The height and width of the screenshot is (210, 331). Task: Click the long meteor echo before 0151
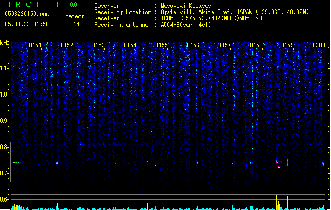pos(17,162)
